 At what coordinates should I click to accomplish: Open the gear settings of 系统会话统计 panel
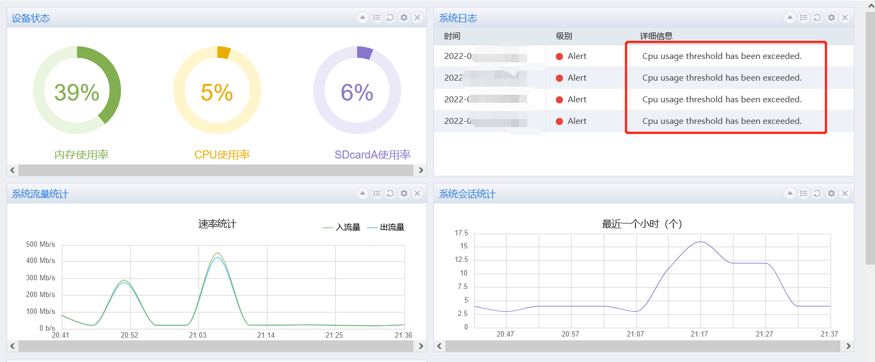click(x=831, y=193)
